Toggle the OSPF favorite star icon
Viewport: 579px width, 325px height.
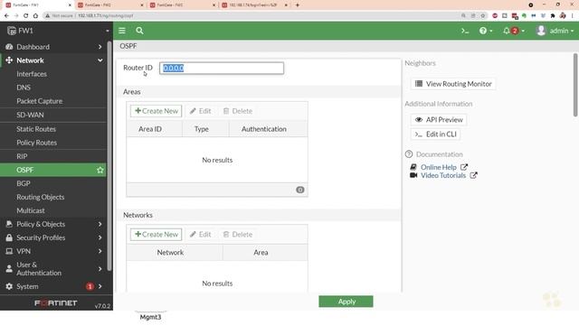pyautogui.click(x=100, y=170)
